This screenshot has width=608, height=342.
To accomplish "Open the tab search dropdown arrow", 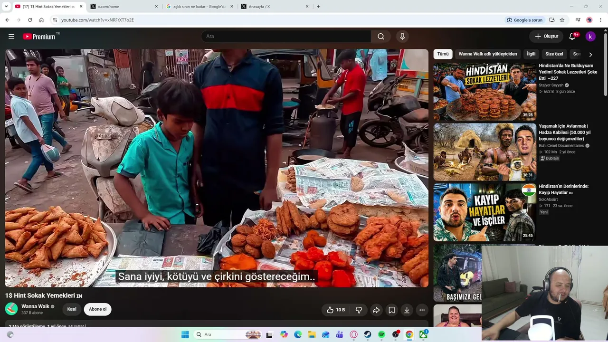I will click(6, 6).
